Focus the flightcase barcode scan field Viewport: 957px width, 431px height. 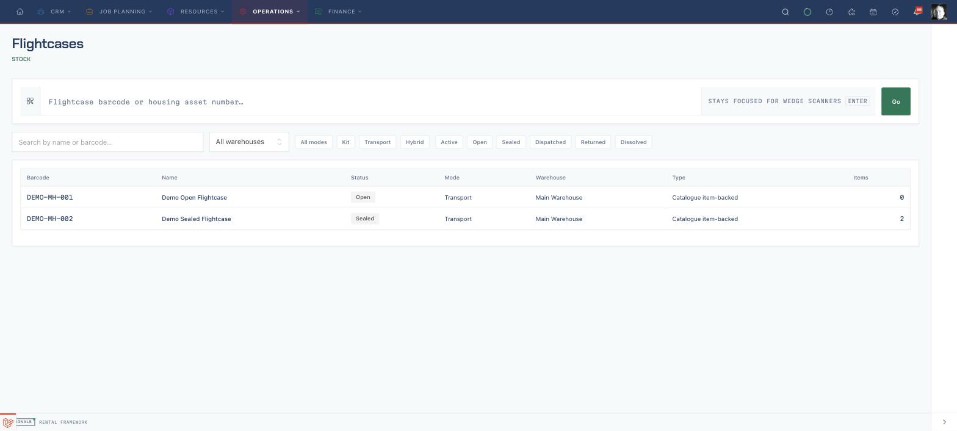click(x=371, y=101)
